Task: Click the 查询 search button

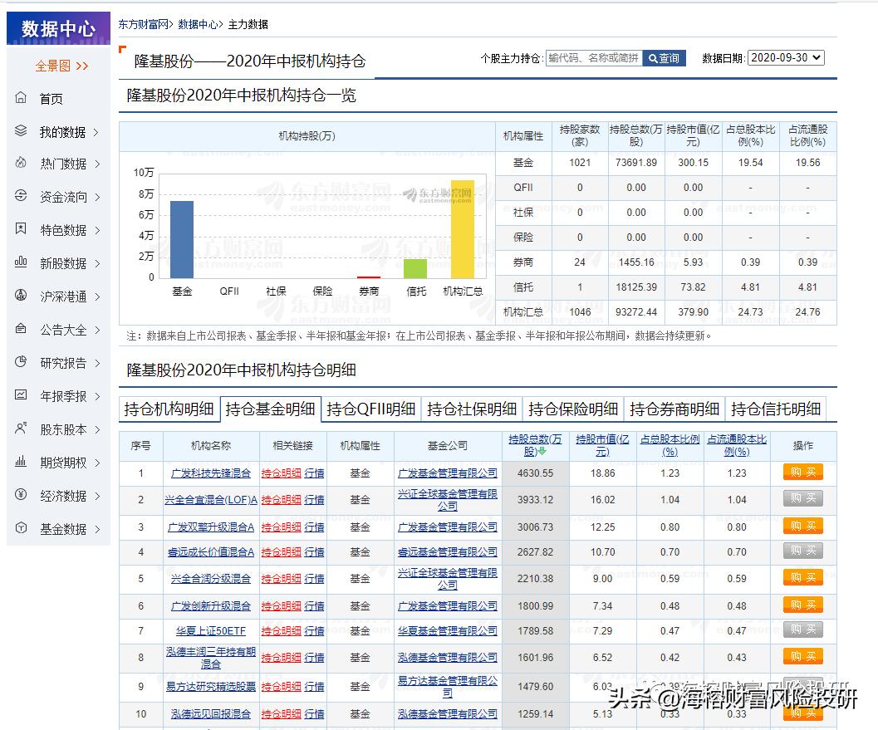Action: click(x=665, y=58)
